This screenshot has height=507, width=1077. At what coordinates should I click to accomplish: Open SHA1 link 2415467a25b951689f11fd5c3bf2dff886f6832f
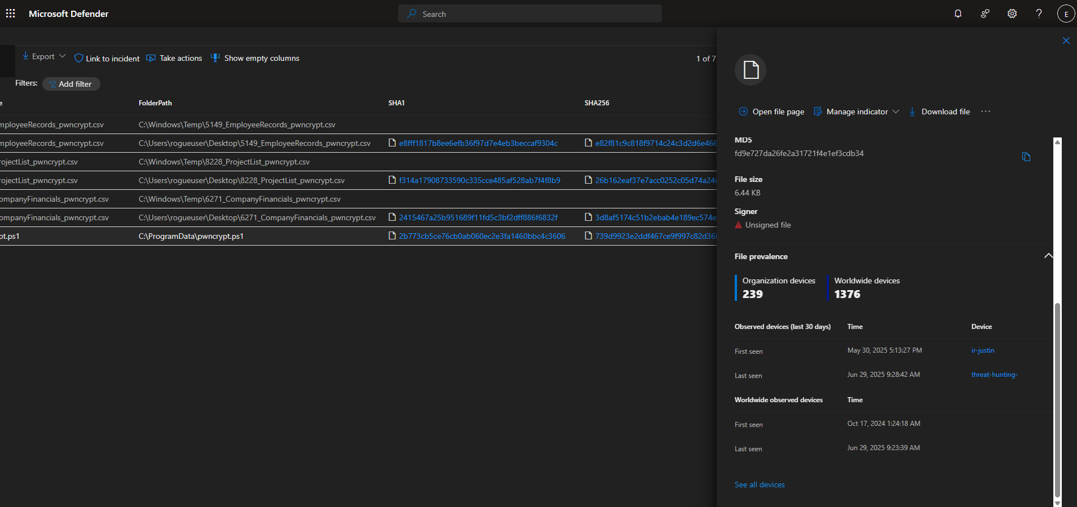(x=478, y=217)
